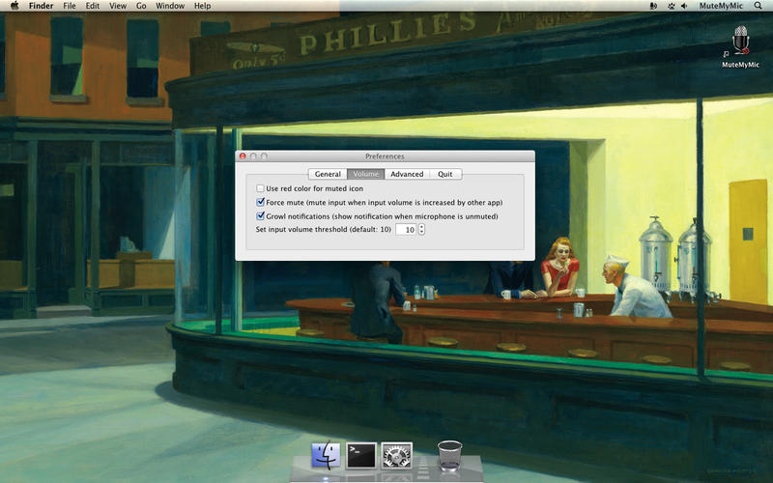Open the Edit menu

pos(92,6)
